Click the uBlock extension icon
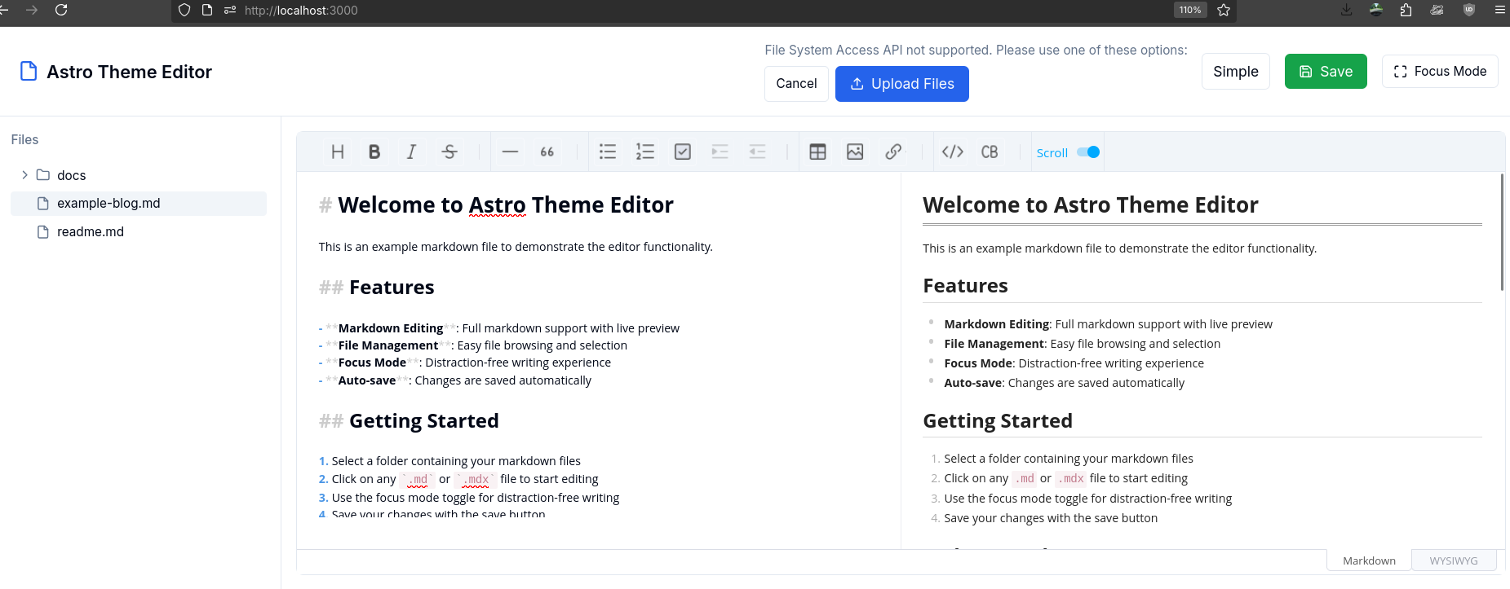1510x589 pixels. coord(1469,10)
